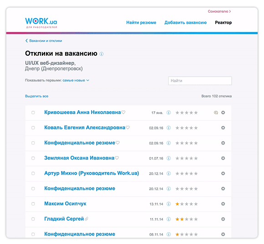This screenshot has height=244, width=264.
Task: Click info icon in Максим Осипчук row
Action: [x=168, y=204]
